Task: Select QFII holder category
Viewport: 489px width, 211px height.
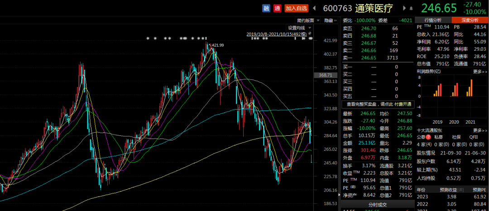Action: 474,137
